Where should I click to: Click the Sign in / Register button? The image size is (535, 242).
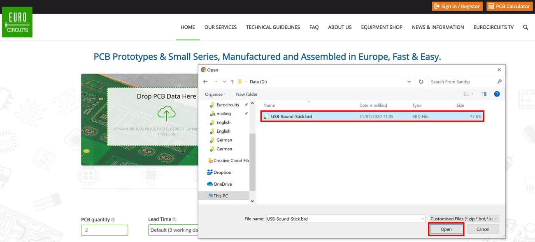(457, 6)
